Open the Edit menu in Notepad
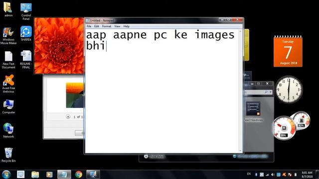The image size is (319, 179). pyautogui.click(x=97, y=26)
